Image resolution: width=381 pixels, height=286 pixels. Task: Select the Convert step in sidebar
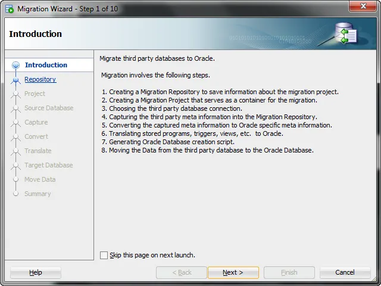click(36, 136)
